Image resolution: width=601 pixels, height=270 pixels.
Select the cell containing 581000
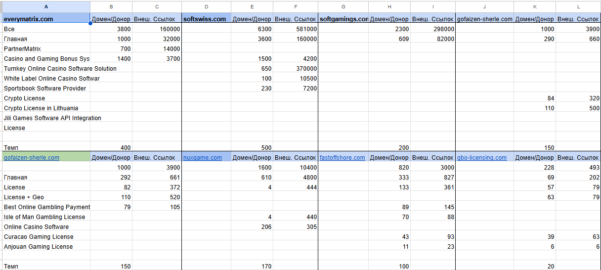(x=296, y=29)
